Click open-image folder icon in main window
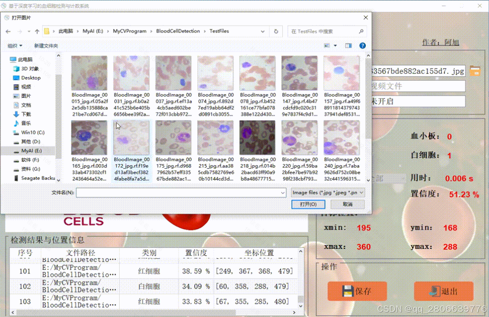This screenshot has width=489, height=317. (x=475, y=71)
